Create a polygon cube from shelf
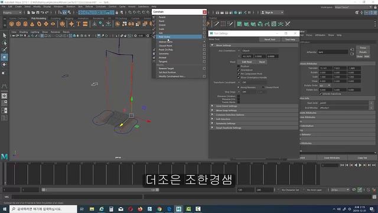Screen dimensions: 378x213 click(x=18, y=24)
